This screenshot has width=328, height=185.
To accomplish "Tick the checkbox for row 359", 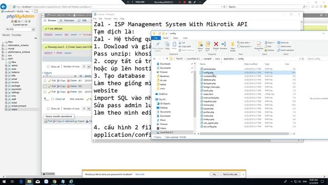I will tap(45, 92).
